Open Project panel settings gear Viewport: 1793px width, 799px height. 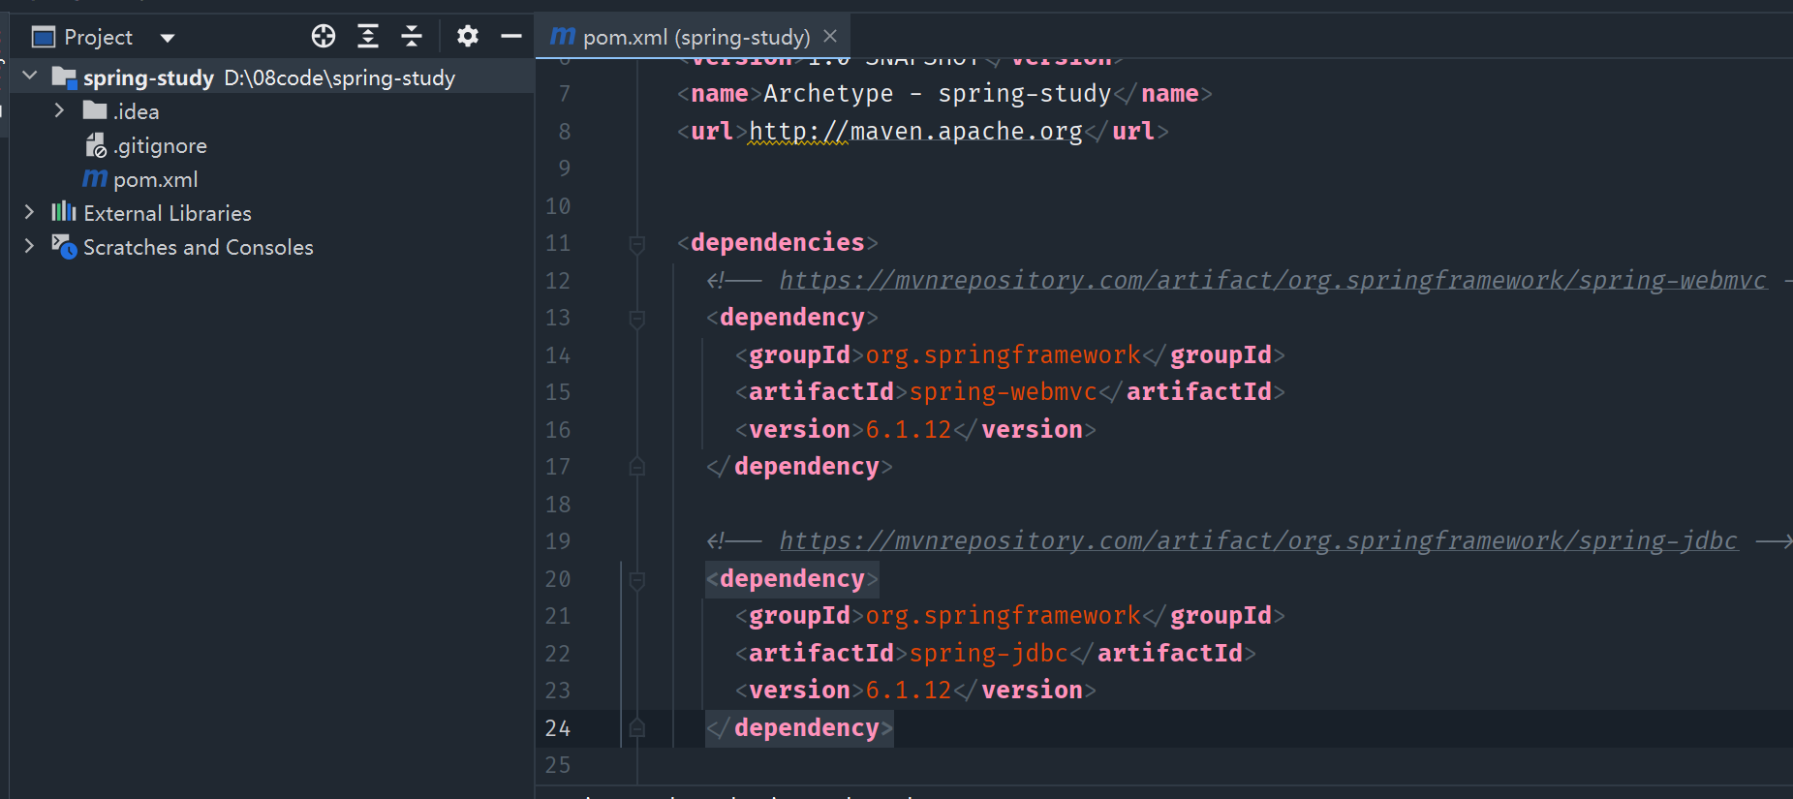(x=468, y=37)
